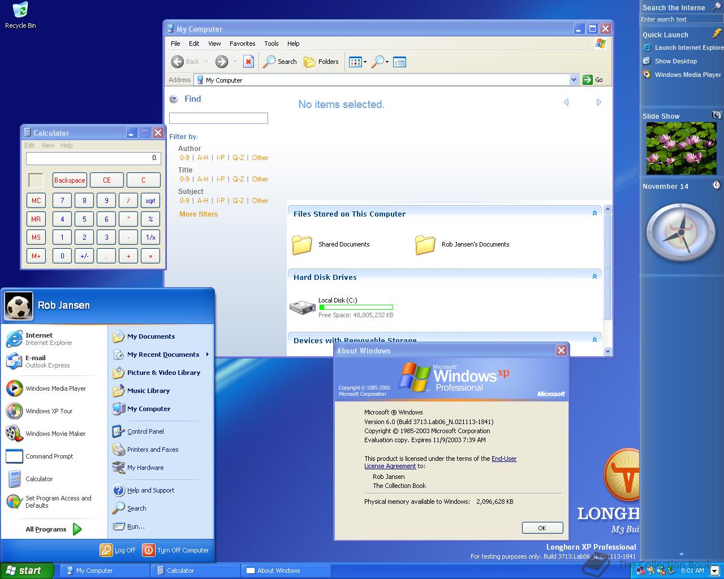724x579 pixels.
Task: Click Show Desktop in sidebar Quick Launch
Action: (x=670, y=61)
